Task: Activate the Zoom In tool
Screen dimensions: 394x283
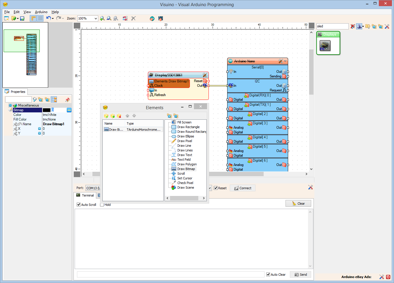Action: tap(102, 18)
